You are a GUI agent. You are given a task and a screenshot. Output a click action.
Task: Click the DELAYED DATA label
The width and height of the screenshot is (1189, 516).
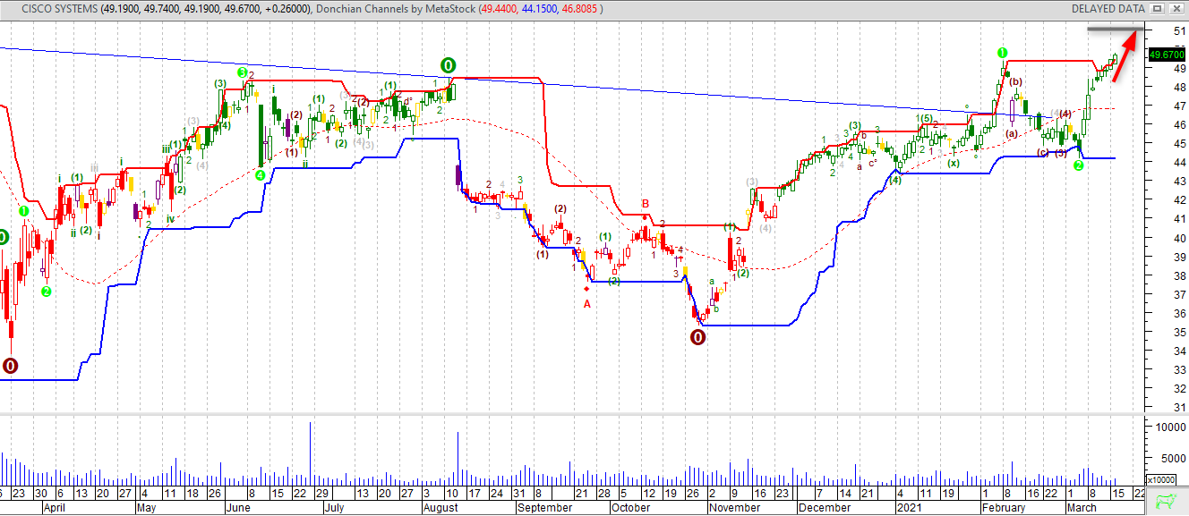[1108, 8]
